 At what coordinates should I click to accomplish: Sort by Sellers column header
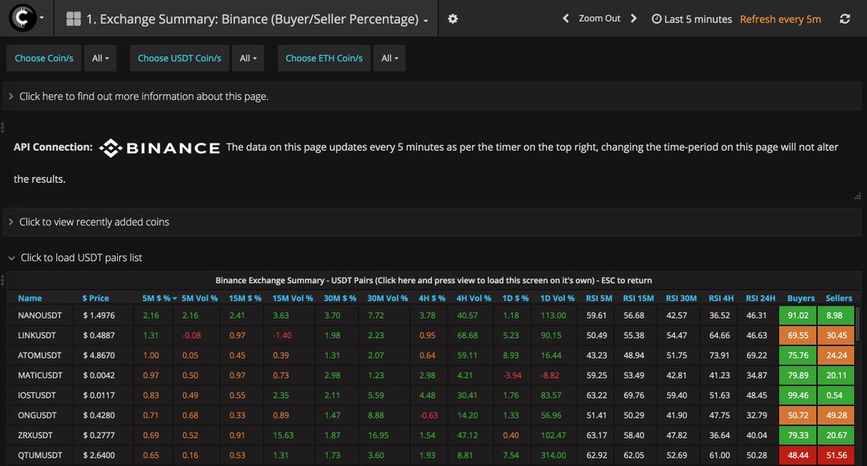point(839,298)
